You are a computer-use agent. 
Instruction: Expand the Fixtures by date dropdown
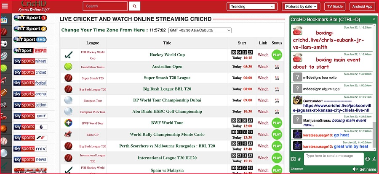pyautogui.click(x=301, y=6)
